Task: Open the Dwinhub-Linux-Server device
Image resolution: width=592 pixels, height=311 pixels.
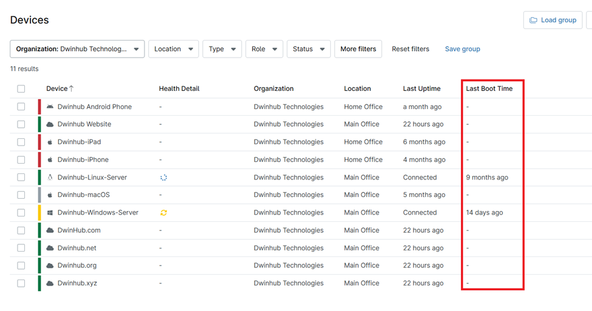Action: coord(92,177)
